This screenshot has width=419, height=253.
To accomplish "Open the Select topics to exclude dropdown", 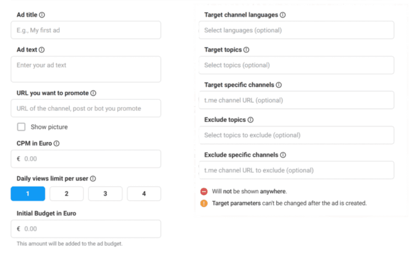I will [297, 135].
